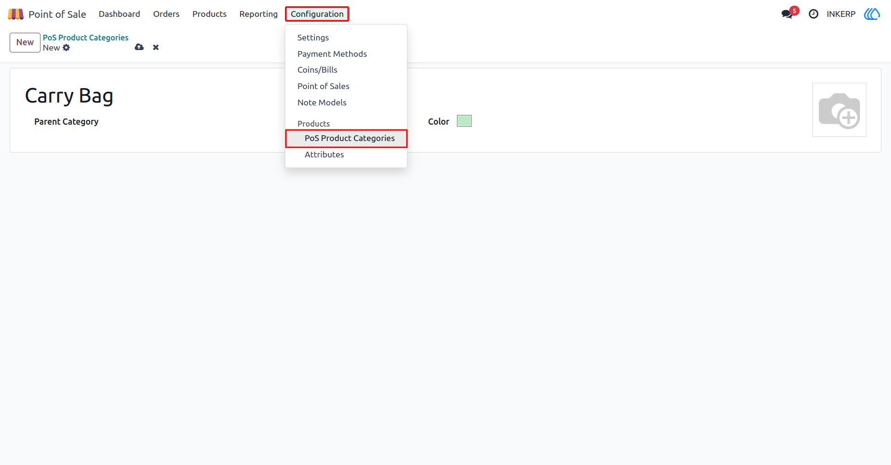The image size is (891, 465).
Task: Open the activities clock icon
Action: [813, 14]
